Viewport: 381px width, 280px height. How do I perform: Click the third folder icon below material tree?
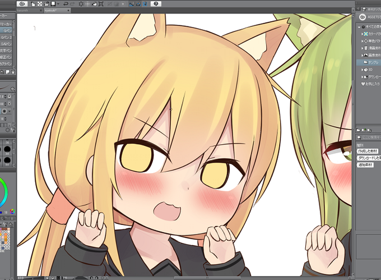tap(370, 130)
